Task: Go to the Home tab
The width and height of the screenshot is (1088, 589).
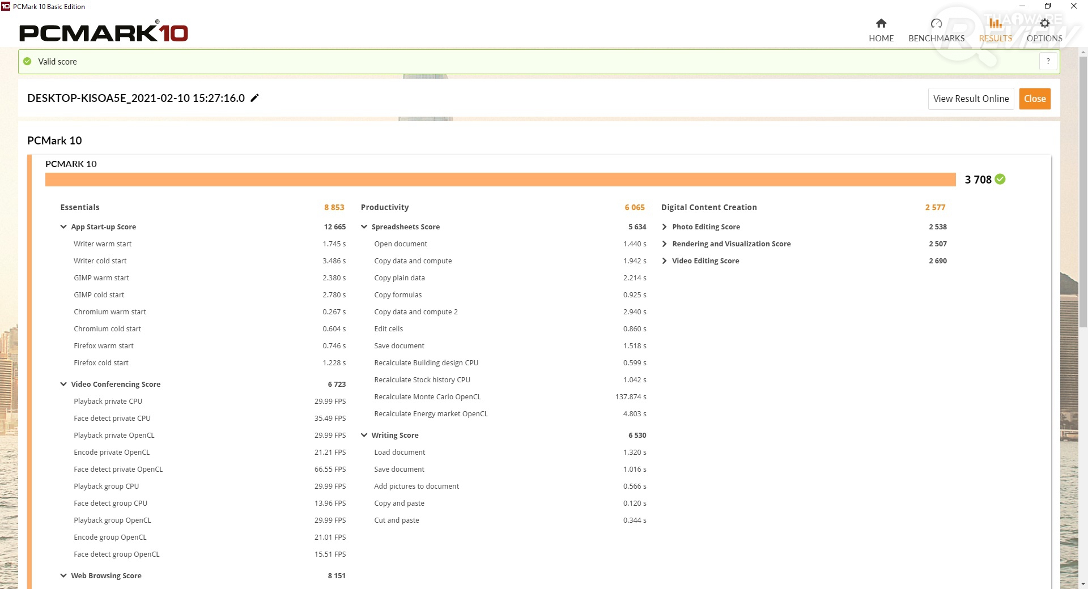Action: pos(881,31)
